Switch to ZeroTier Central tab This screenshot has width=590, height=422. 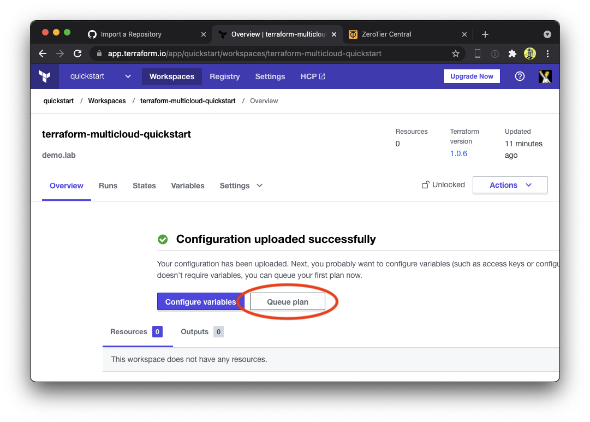[x=408, y=34]
